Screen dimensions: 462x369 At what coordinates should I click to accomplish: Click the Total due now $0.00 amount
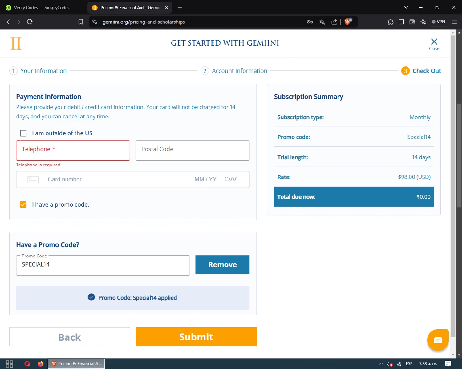point(423,197)
